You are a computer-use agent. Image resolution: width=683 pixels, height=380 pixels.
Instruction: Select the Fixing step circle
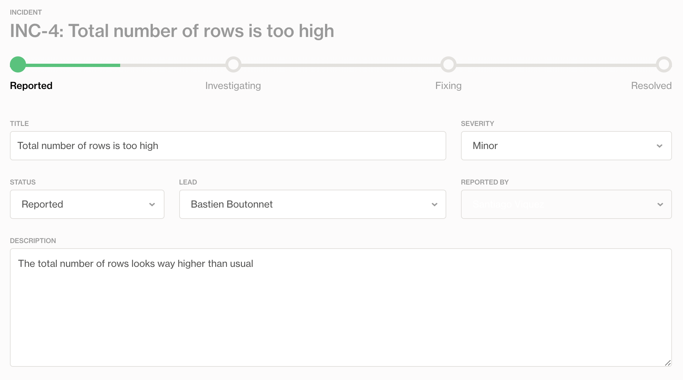click(448, 64)
